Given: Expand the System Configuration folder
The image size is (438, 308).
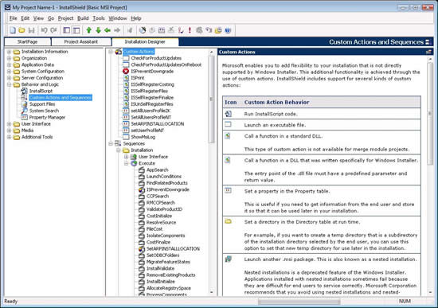Looking at the screenshot, I should pyautogui.click(x=9, y=71).
